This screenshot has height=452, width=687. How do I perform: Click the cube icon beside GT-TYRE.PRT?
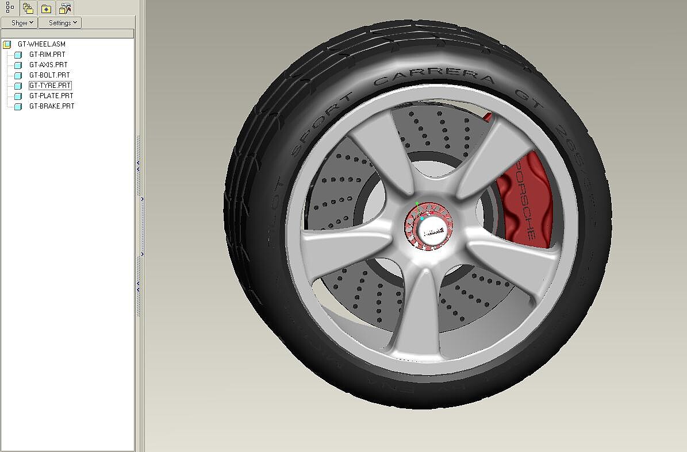(x=18, y=86)
